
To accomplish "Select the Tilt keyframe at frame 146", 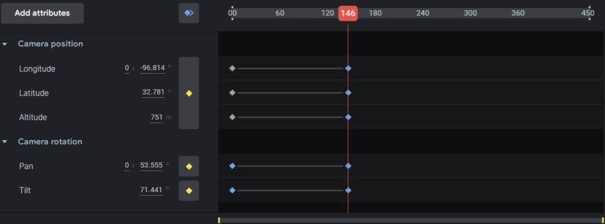I will (348, 190).
